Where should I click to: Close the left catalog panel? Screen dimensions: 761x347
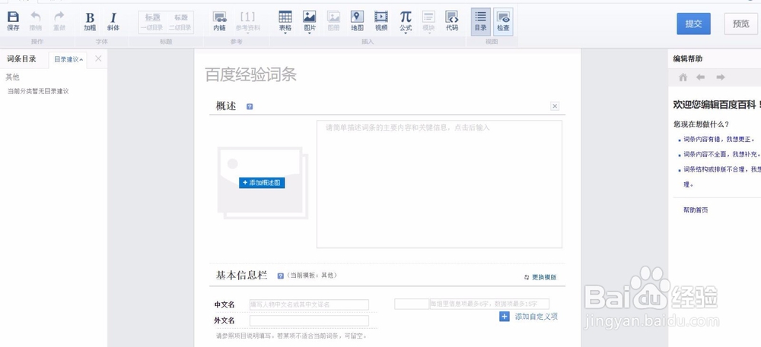click(98, 58)
